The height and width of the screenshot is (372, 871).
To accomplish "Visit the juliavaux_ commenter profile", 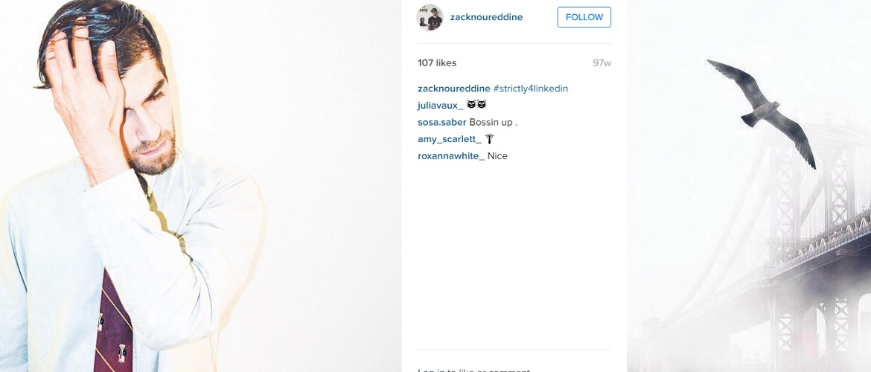I will (441, 106).
